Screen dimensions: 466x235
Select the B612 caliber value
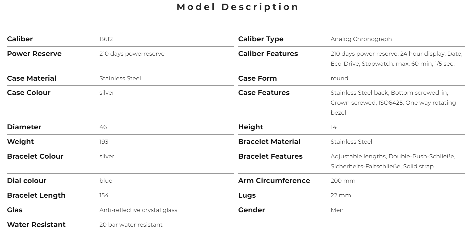(x=106, y=39)
